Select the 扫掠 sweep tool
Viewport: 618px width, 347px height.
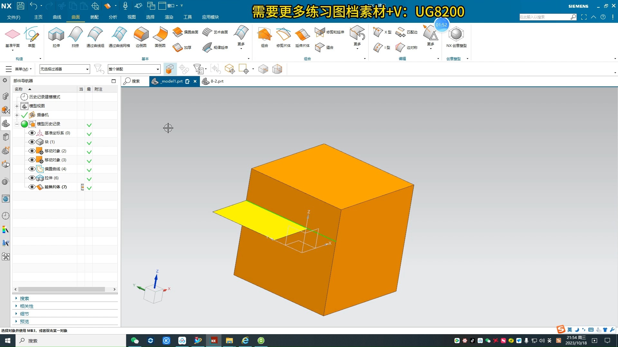(x=75, y=37)
